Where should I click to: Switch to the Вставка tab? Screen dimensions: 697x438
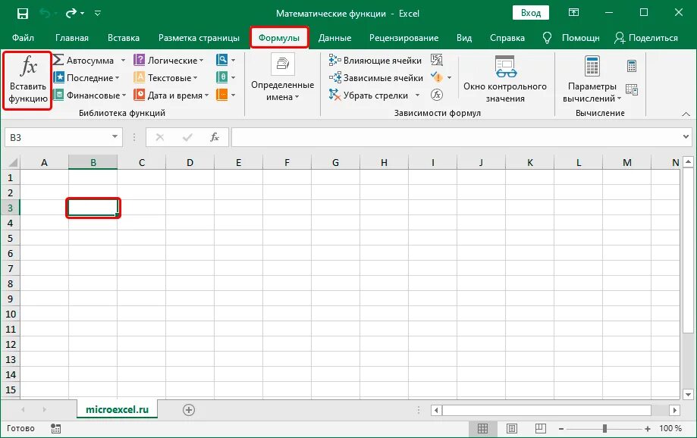pos(123,38)
